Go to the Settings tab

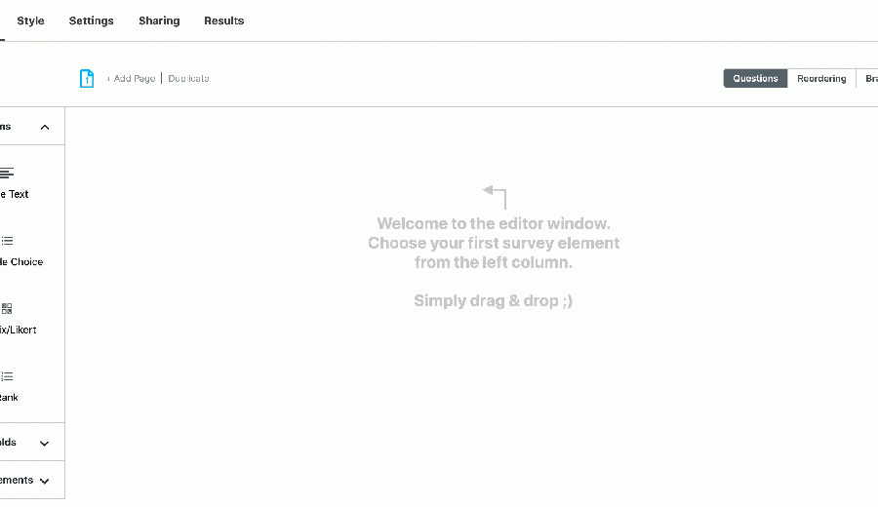click(x=91, y=20)
